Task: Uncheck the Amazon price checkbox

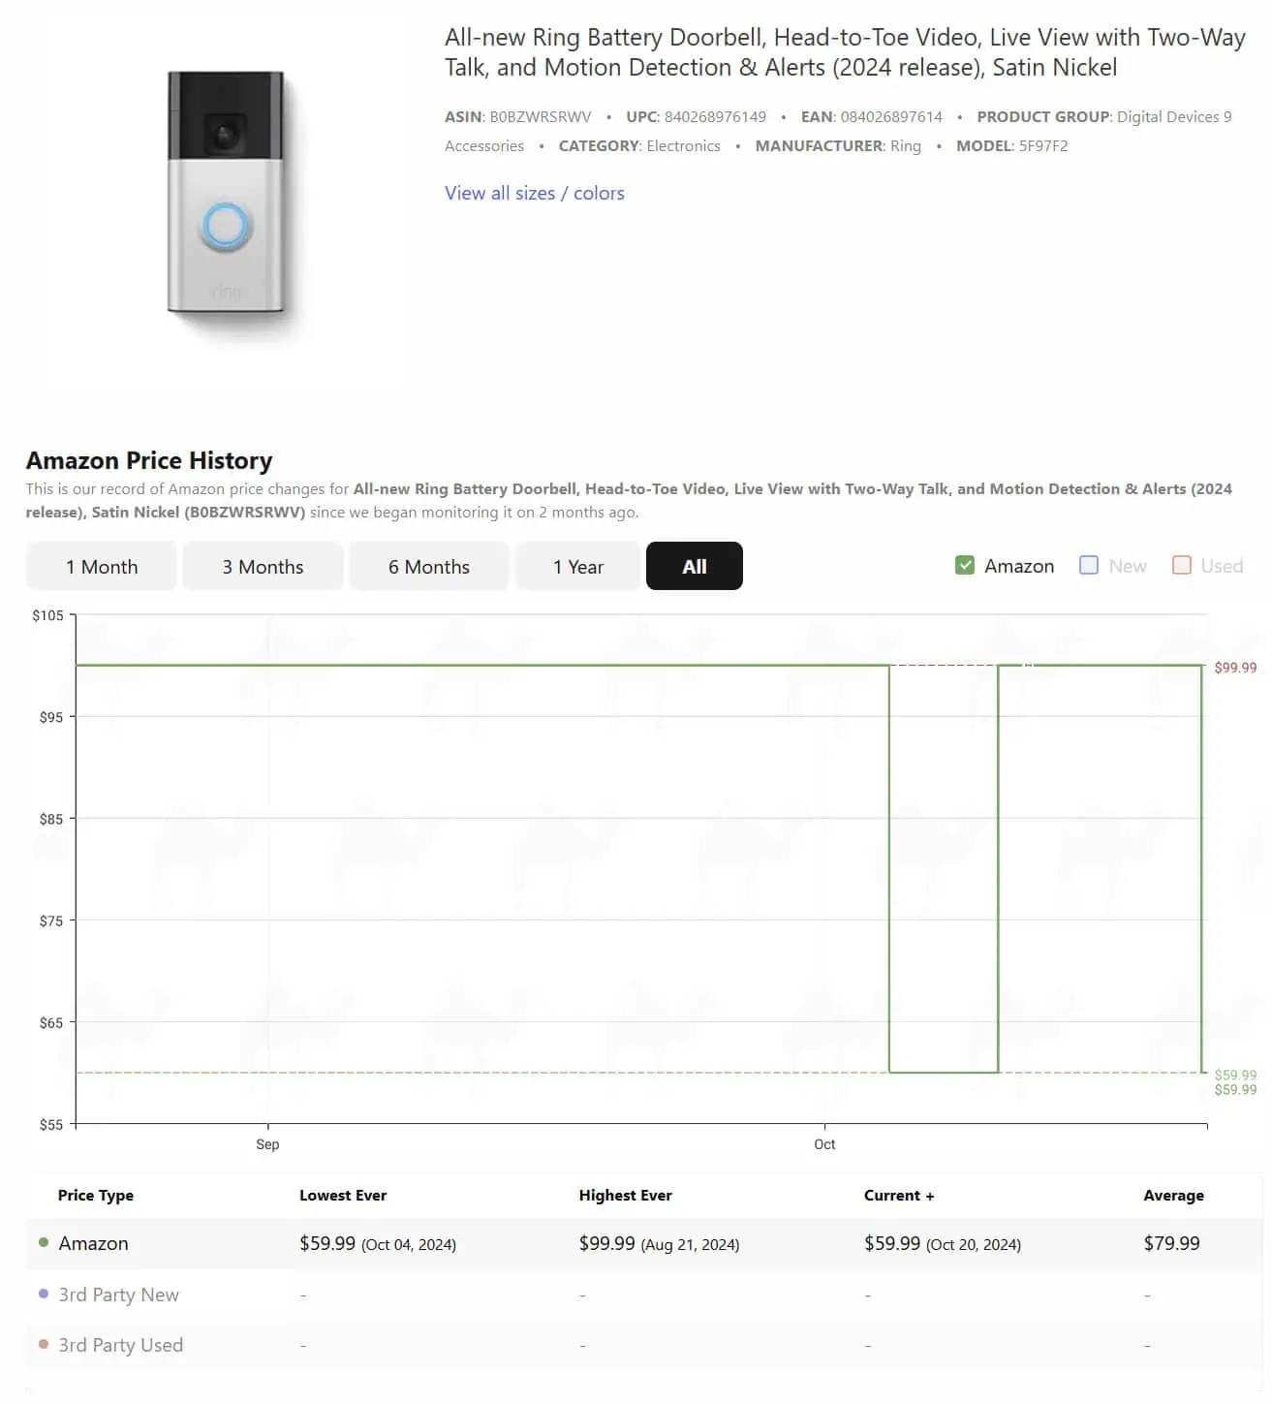Action: point(965,566)
